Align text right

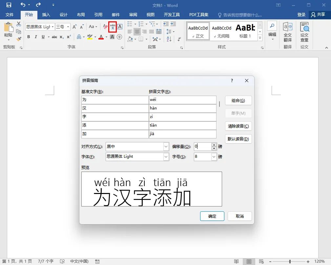(x=144, y=32)
